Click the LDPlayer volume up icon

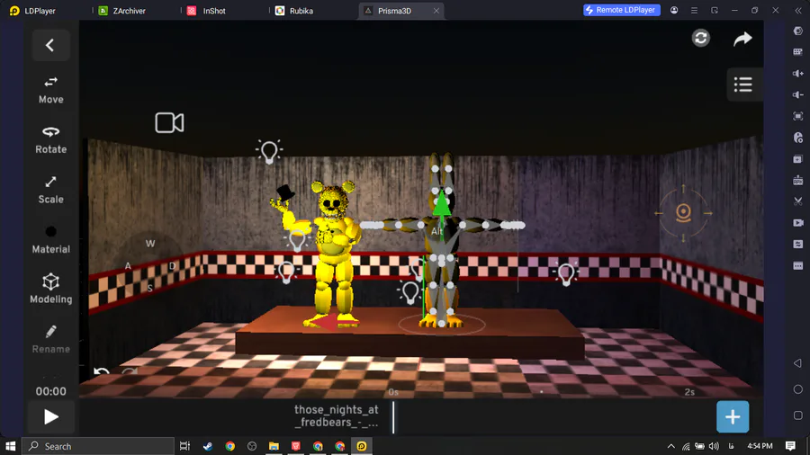(x=798, y=73)
